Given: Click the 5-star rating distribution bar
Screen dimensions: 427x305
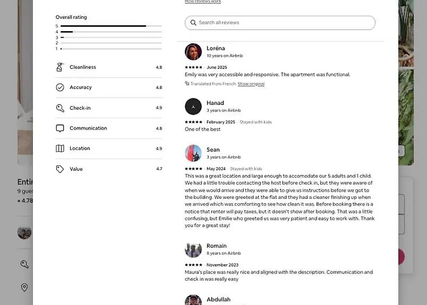Looking at the screenshot, I should 111,26.
